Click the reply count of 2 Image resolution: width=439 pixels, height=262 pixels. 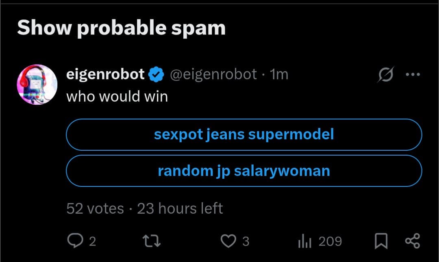92,242
